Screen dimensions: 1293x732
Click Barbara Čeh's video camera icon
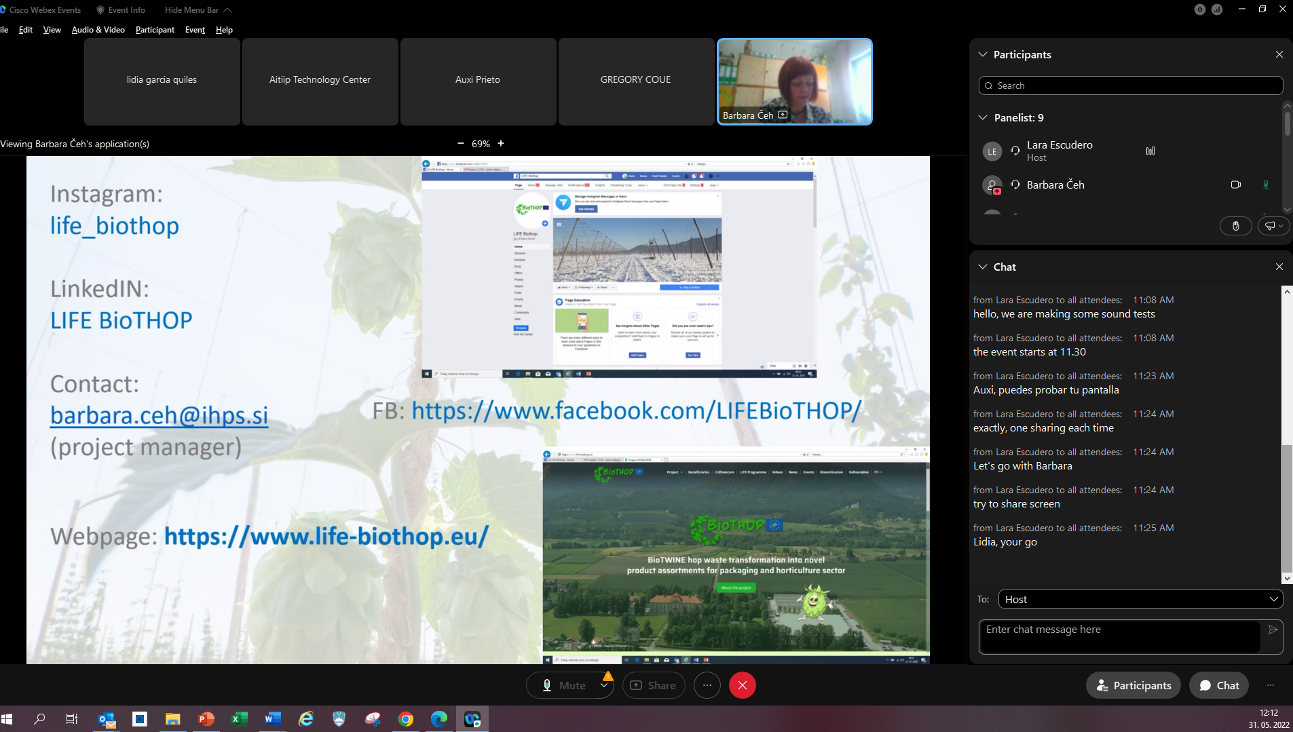tap(1236, 185)
